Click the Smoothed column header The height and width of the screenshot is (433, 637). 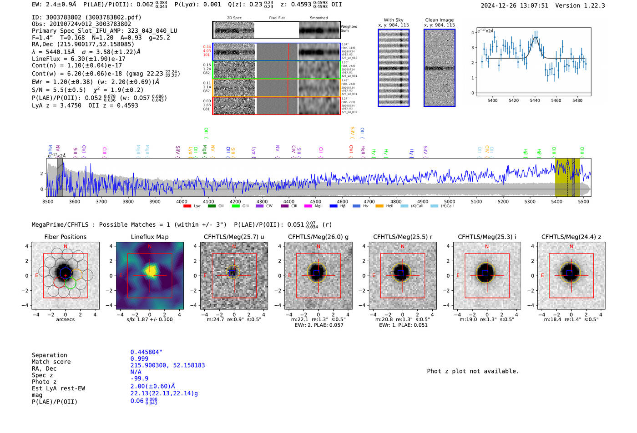318,18
